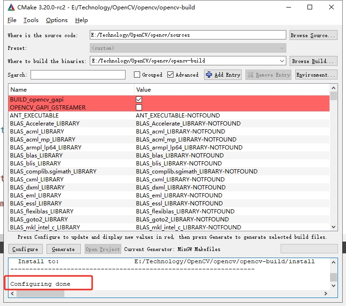The height and width of the screenshot is (306, 346).
Task: Untick the Advanced checkbox
Action: (x=170, y=75)
